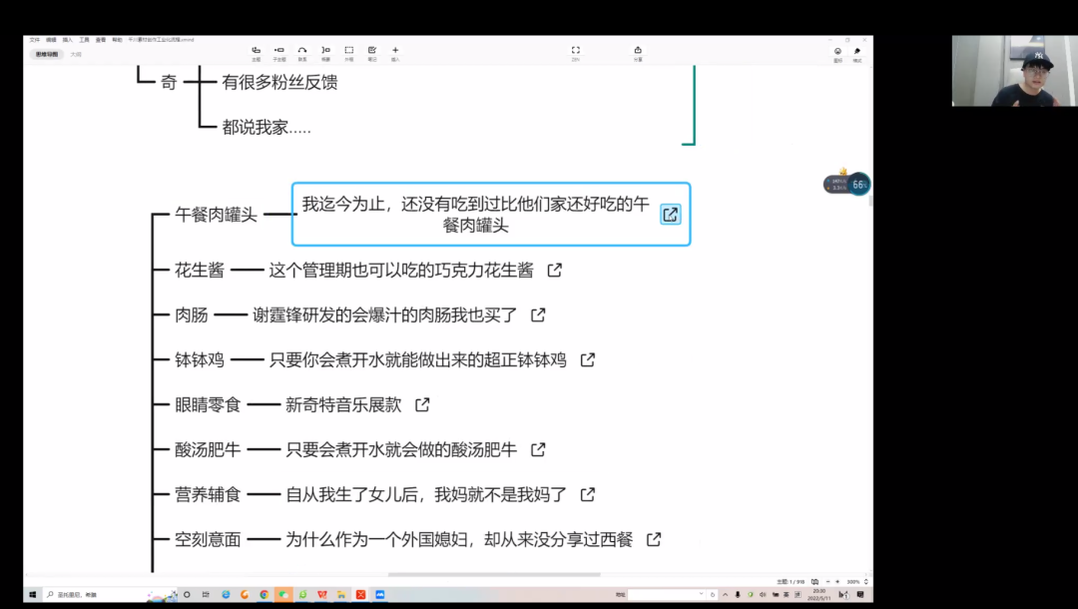Image resolution: width=1078 pixels, height=609 pixels.
Task: Enter ZEN mode
Action: coord(576,52)
